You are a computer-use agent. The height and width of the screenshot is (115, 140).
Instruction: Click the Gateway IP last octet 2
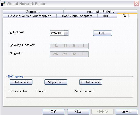pyautogui.click(x=83, y=46)
